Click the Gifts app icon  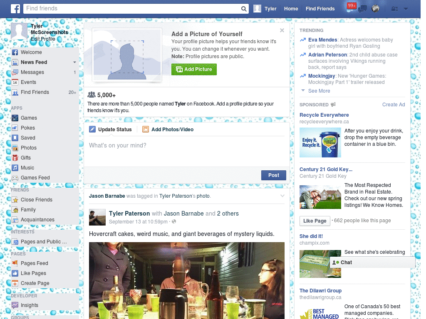pyautogui.click(x=15, y=157)
